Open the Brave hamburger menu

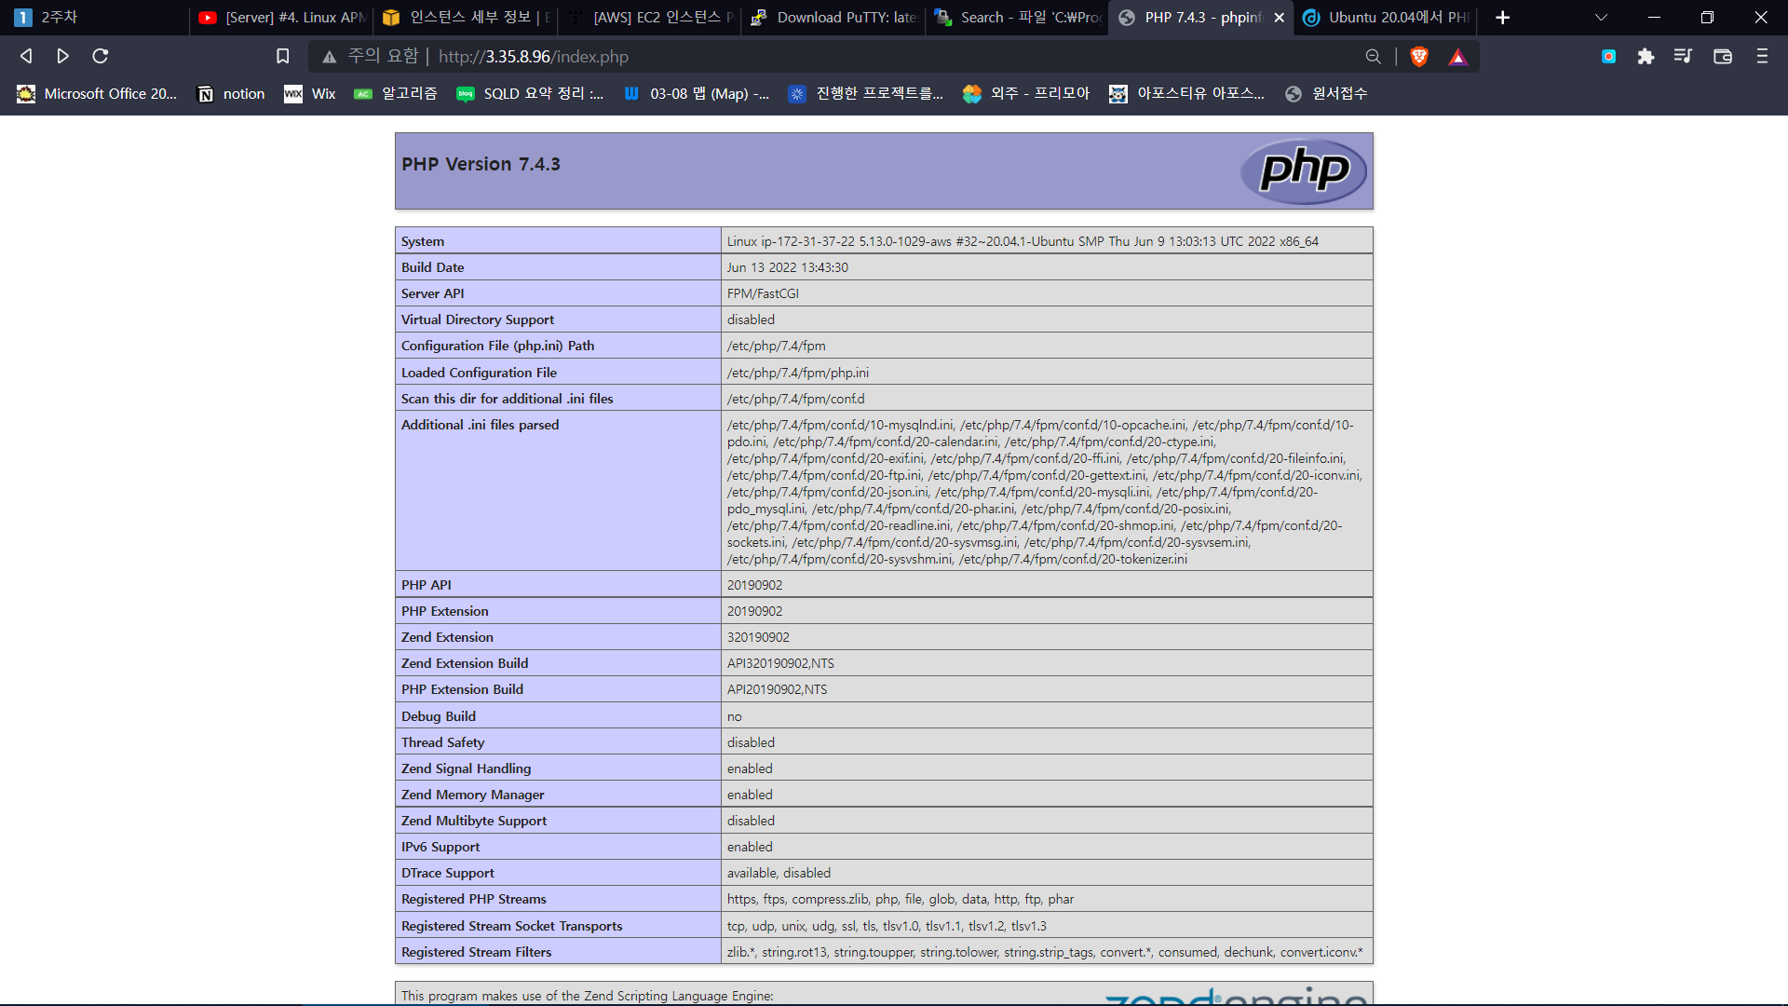1762,57
